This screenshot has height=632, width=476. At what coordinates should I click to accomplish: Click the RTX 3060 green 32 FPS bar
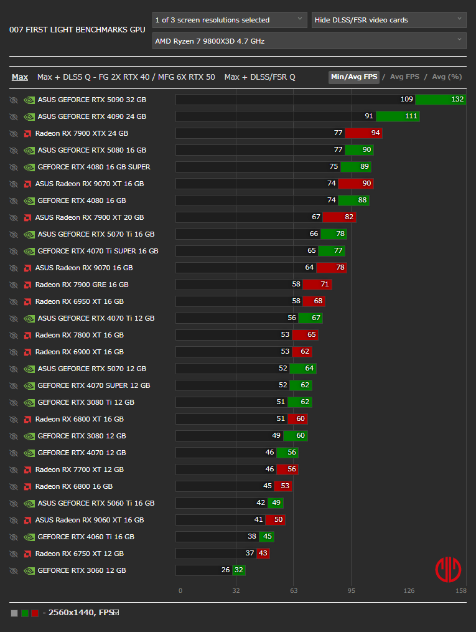[x=239, y=570]
